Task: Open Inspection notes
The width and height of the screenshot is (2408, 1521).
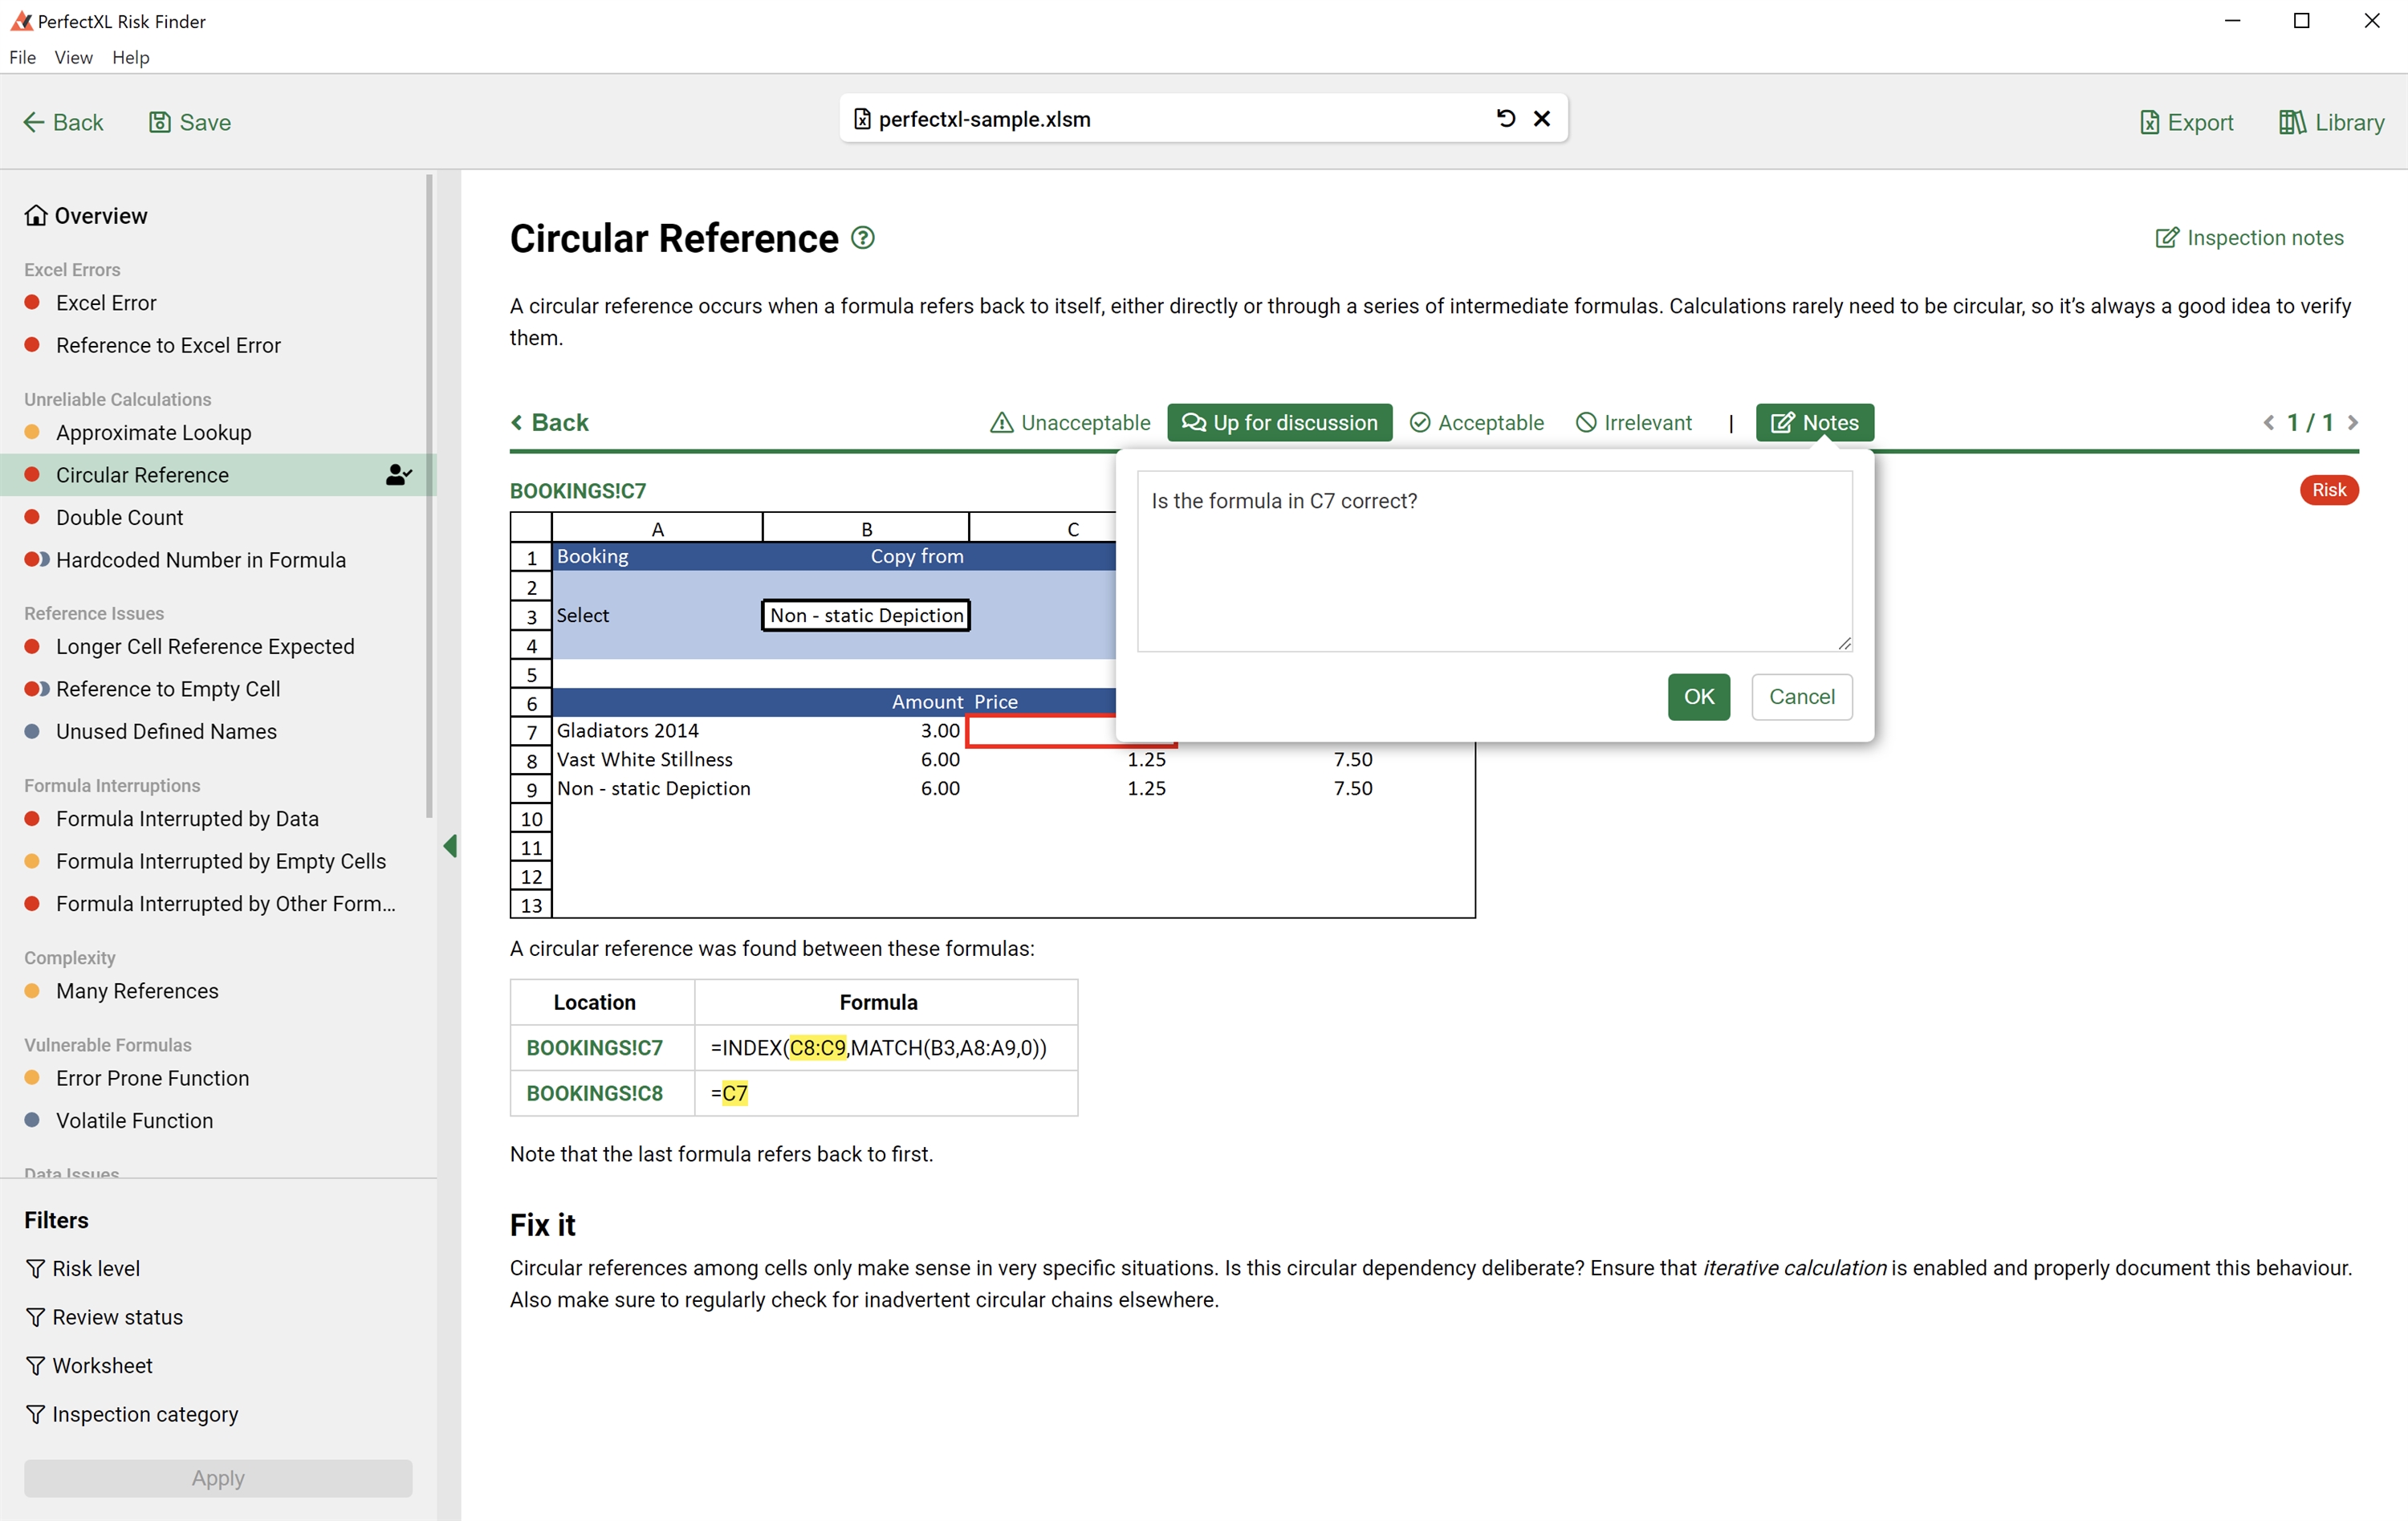Action: [x=2249, y=238]
